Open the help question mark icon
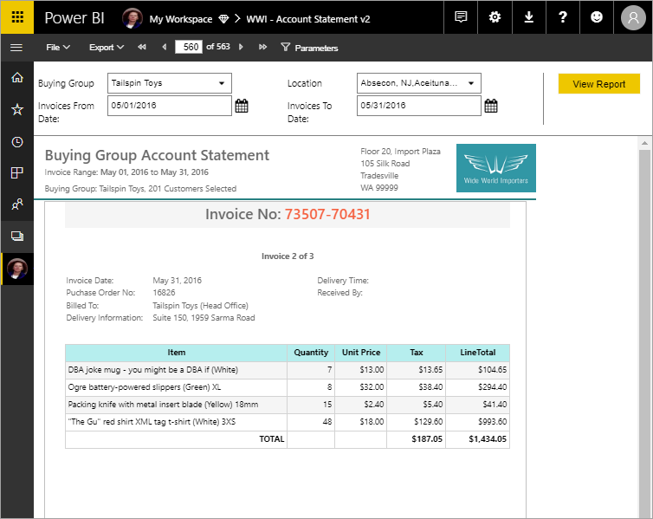653x519 pixels. (x=563, y=17)
